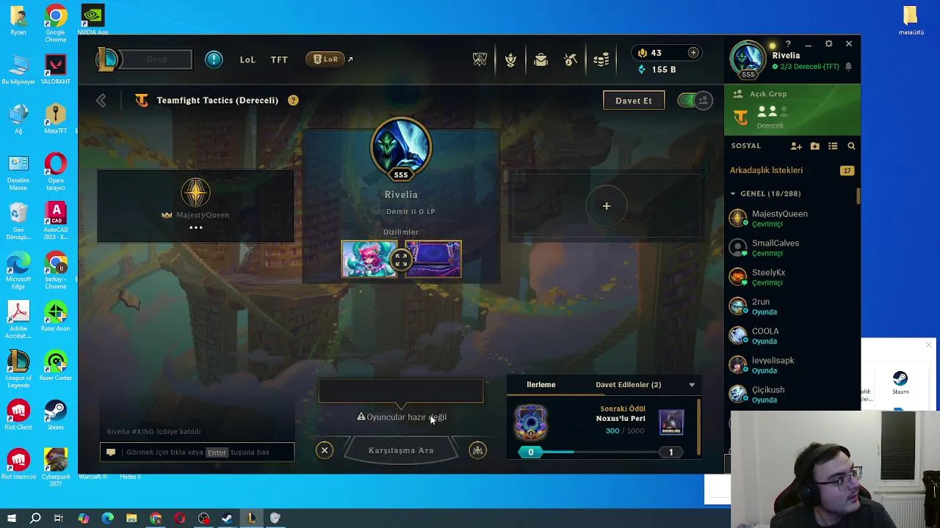Click the blue alert notification icon

(214, 59)
